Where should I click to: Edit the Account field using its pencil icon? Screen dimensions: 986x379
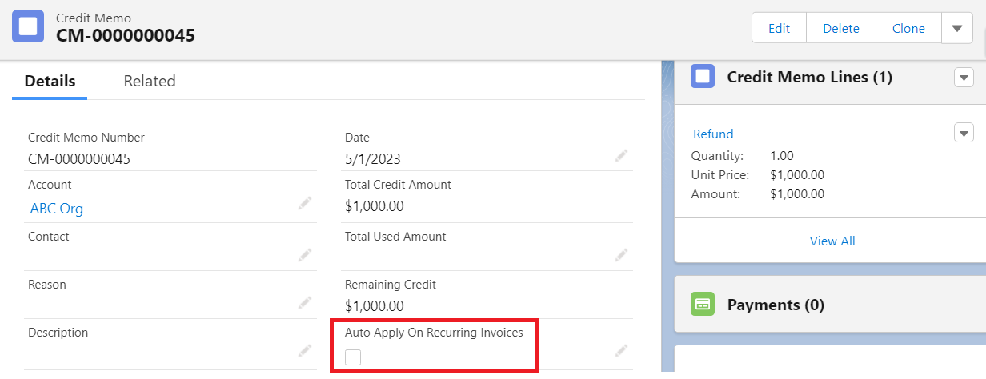click(304, 204)
